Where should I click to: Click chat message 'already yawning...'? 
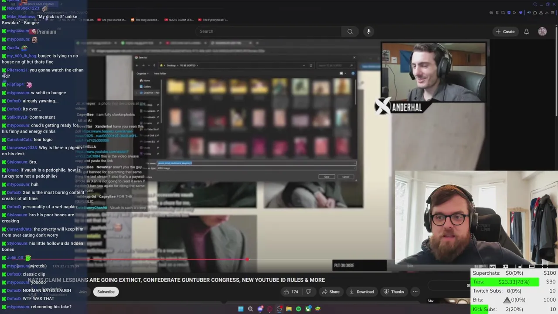tap(41, 101)
